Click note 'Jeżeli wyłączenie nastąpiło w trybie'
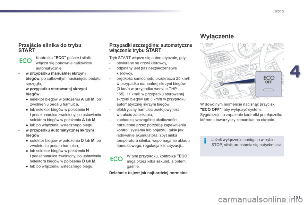Image resolution: width=308 pixels, height=205 pixels. tap(243, 140)
